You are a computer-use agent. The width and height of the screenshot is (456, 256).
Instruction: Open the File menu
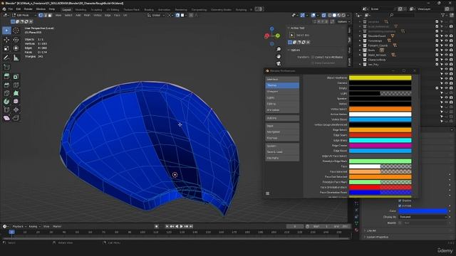tap(11, 9)
